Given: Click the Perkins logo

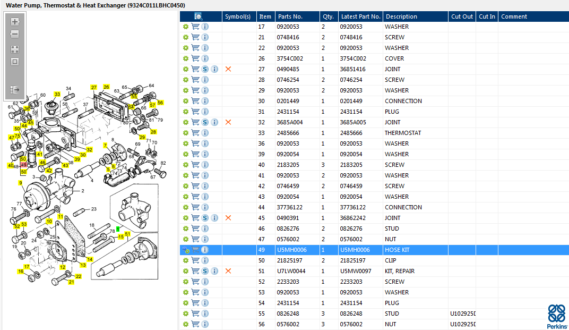Looking at the screenshot, I should click(557, 316).
